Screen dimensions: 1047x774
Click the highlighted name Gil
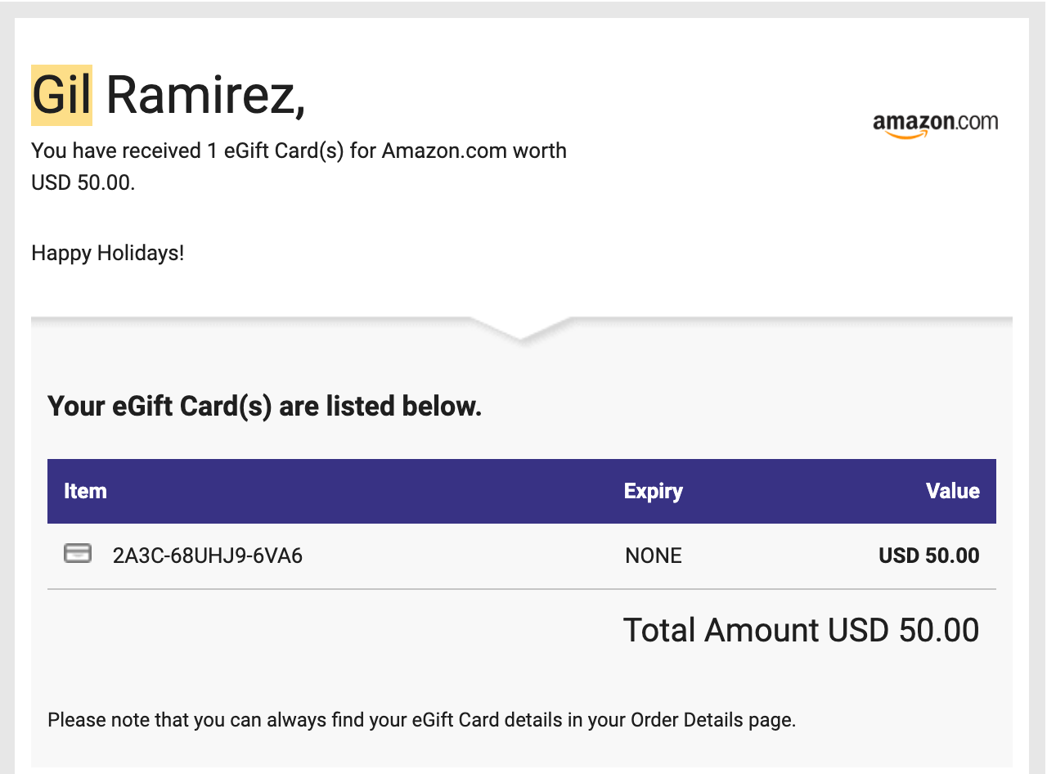pyautogui.click(x=61, y=95)
